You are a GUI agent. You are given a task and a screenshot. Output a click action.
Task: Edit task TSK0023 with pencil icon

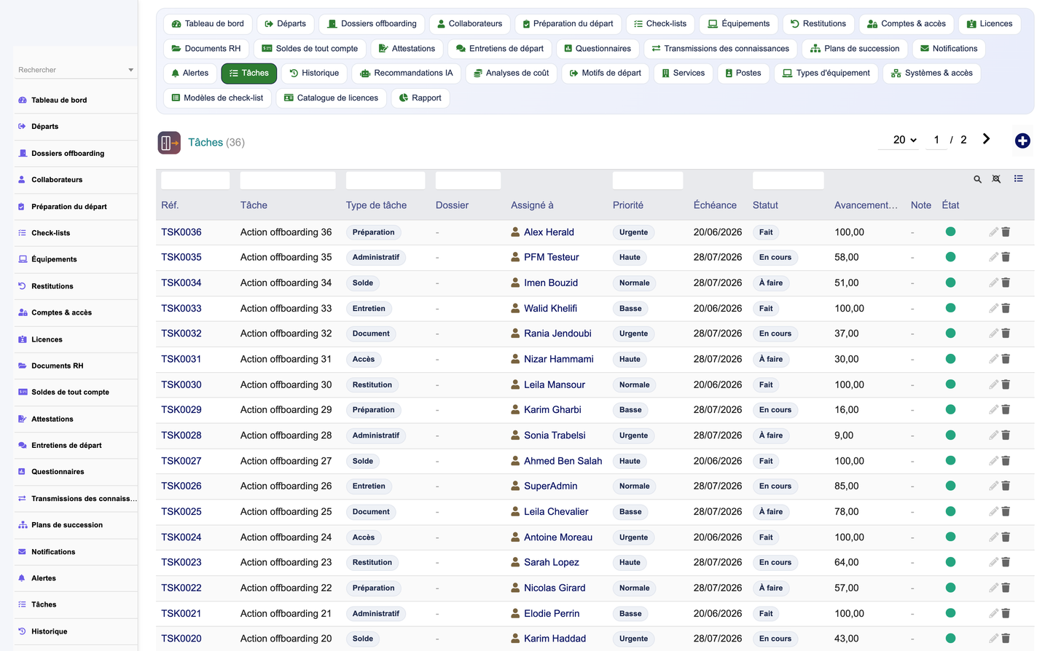pyautogui.click(x=993, y=562)
